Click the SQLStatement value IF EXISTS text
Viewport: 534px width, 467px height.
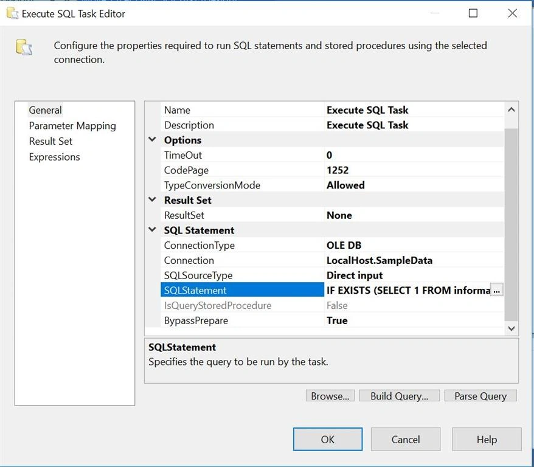click(x=407, y=290)
